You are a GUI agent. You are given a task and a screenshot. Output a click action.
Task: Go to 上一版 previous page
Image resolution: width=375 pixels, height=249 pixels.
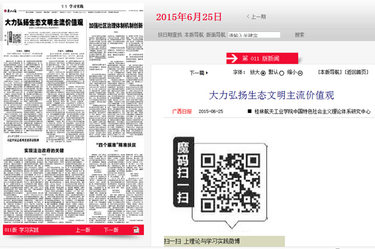[82, 230]
